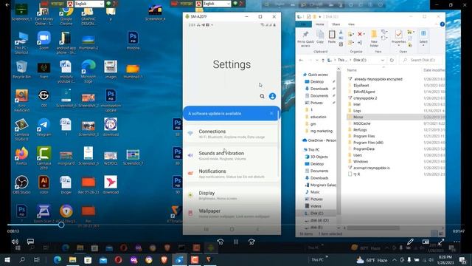Select the Zoom desktop icon
The width and height of the screenshot is (472, 266).
click(x=44, y=41)
